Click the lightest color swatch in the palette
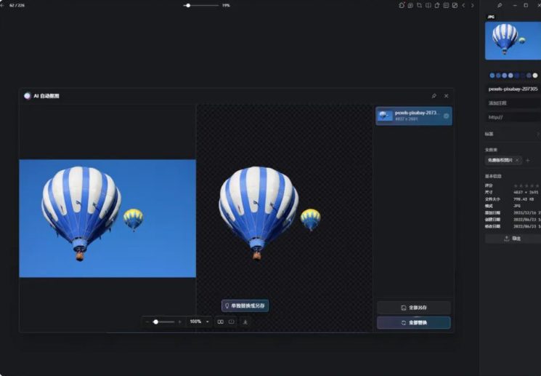The image size is (541, 376). [x=535, y=75]
